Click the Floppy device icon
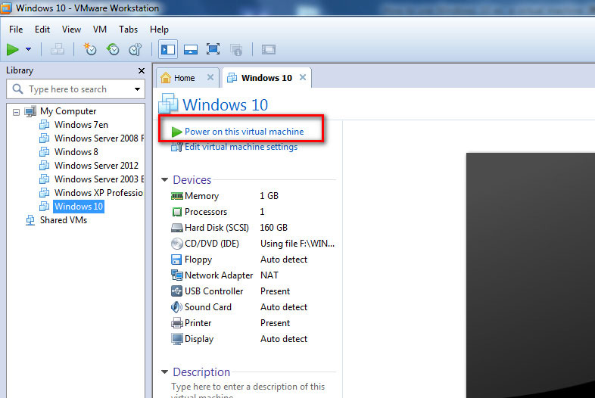The image size is (595, 398). [177, 260]
